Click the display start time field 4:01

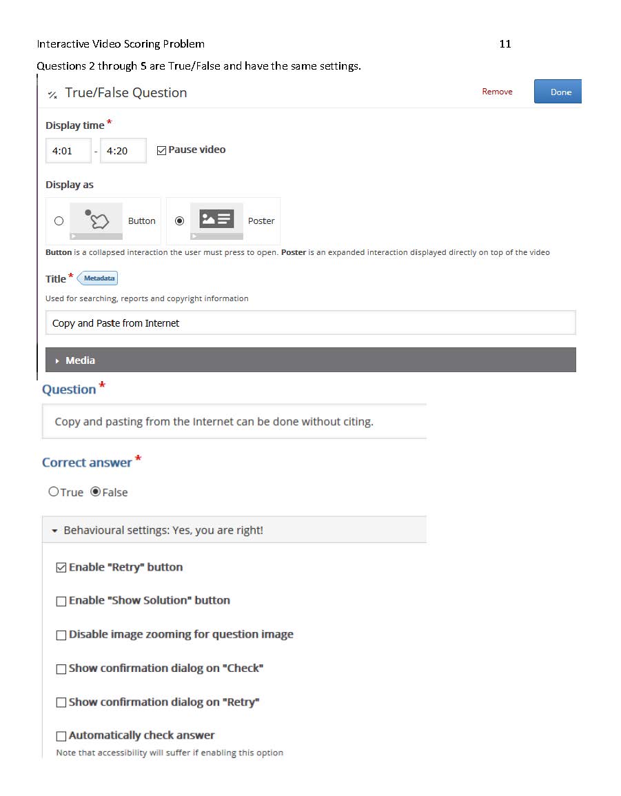[x=68, y=151]
